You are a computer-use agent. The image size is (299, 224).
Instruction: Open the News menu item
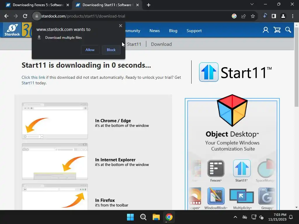coord(154,31)
